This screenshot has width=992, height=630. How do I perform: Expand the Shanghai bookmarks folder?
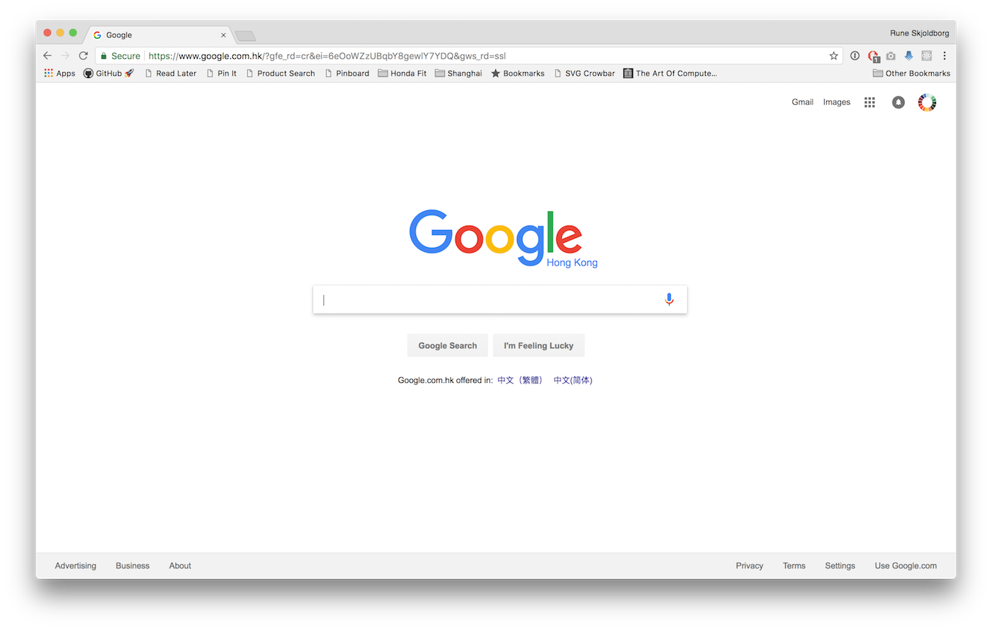(458, 74)
